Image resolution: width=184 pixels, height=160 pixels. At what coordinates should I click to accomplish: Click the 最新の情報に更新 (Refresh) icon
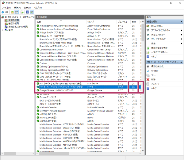click(148, 48)
